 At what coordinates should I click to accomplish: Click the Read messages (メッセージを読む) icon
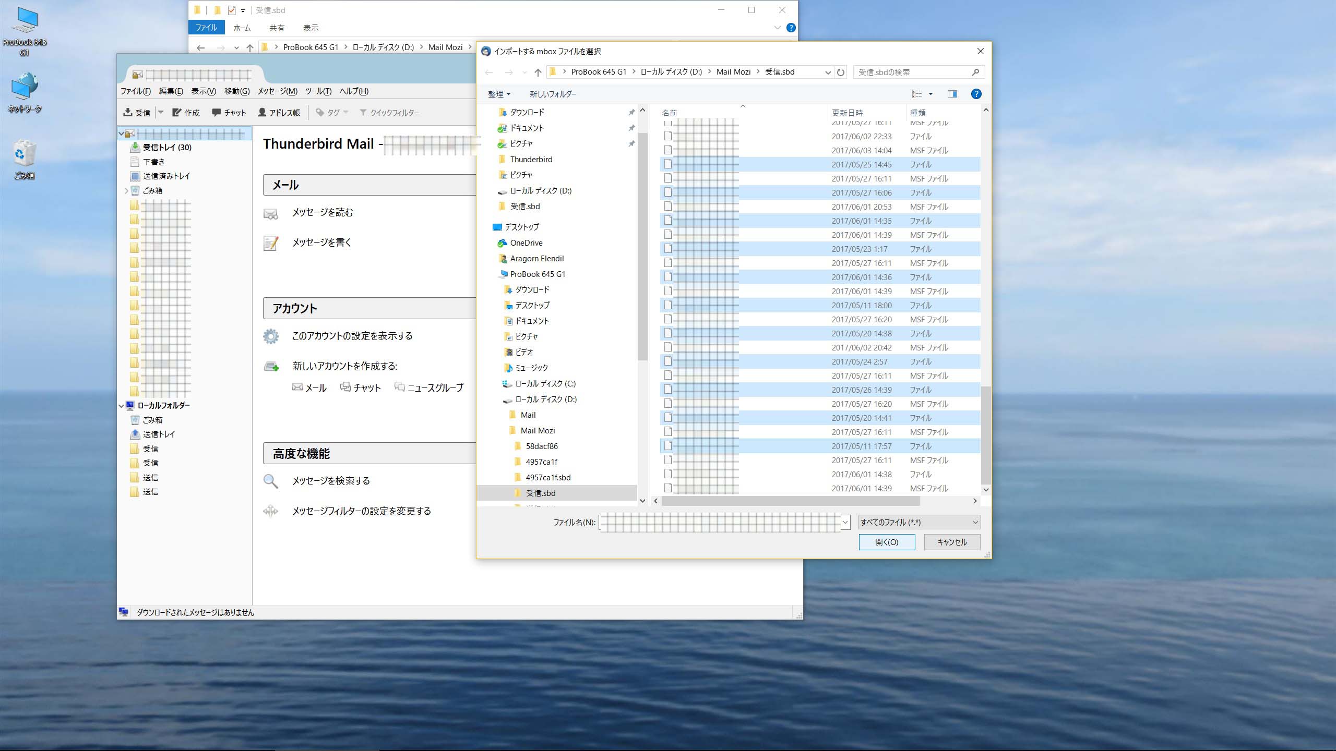coord(270,213)
